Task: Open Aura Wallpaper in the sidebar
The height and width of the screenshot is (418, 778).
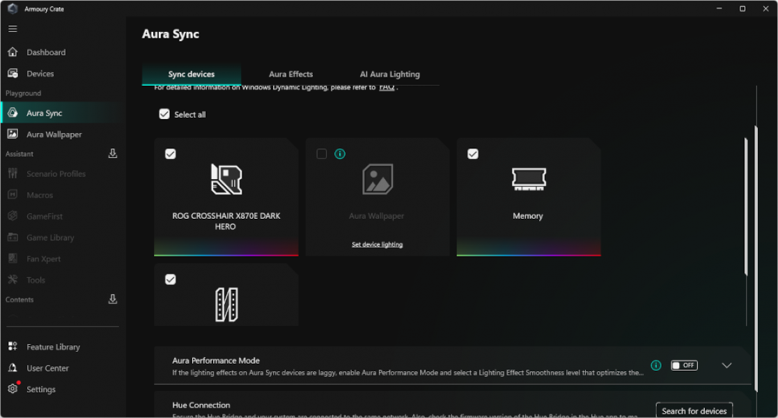Action: point(63,134)
